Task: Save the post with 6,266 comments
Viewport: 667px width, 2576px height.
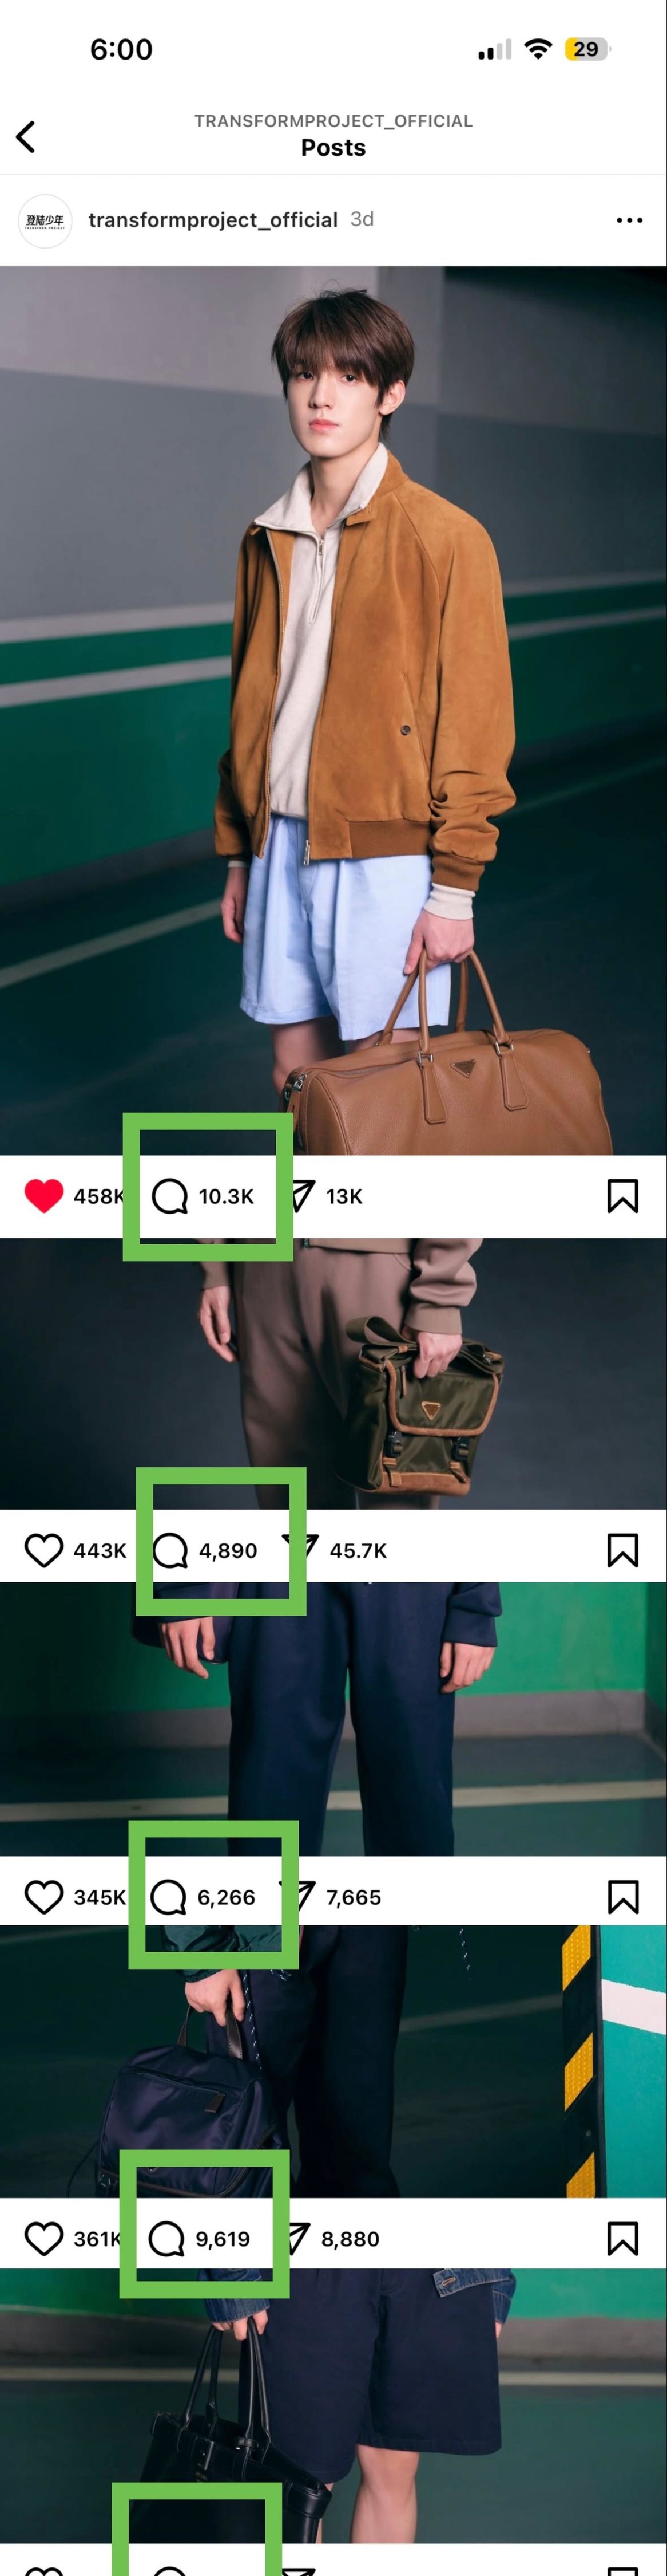Action: click(x=623, y=1897)
